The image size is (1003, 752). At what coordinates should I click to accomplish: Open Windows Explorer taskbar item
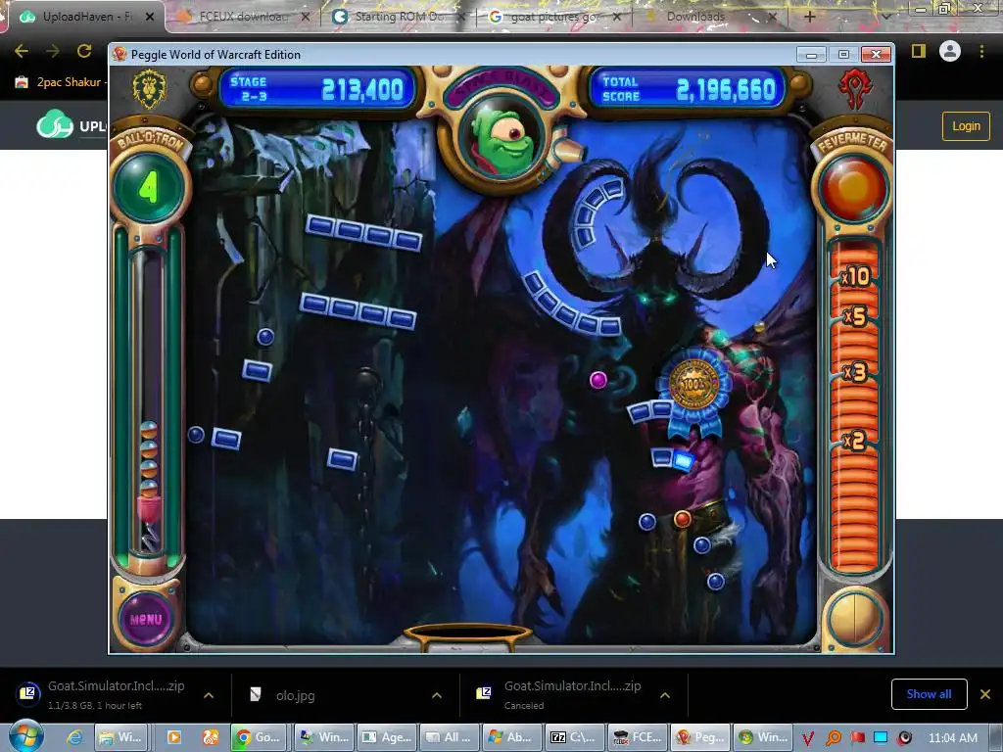pos(120,737)
